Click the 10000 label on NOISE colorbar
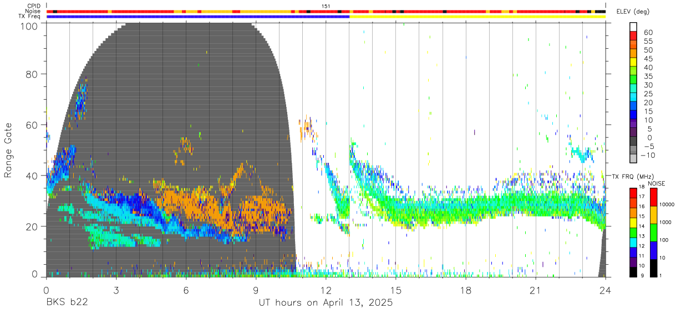The image size is (681, 314). pos(666,204)
